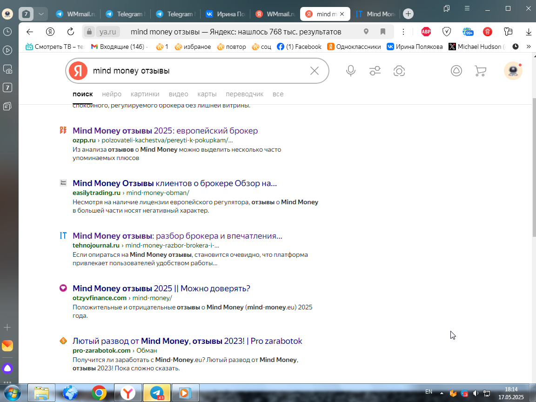The height and width of the screenshot is (402, 536).
Task: Select the нейро search tab
Action: (112, 94)
